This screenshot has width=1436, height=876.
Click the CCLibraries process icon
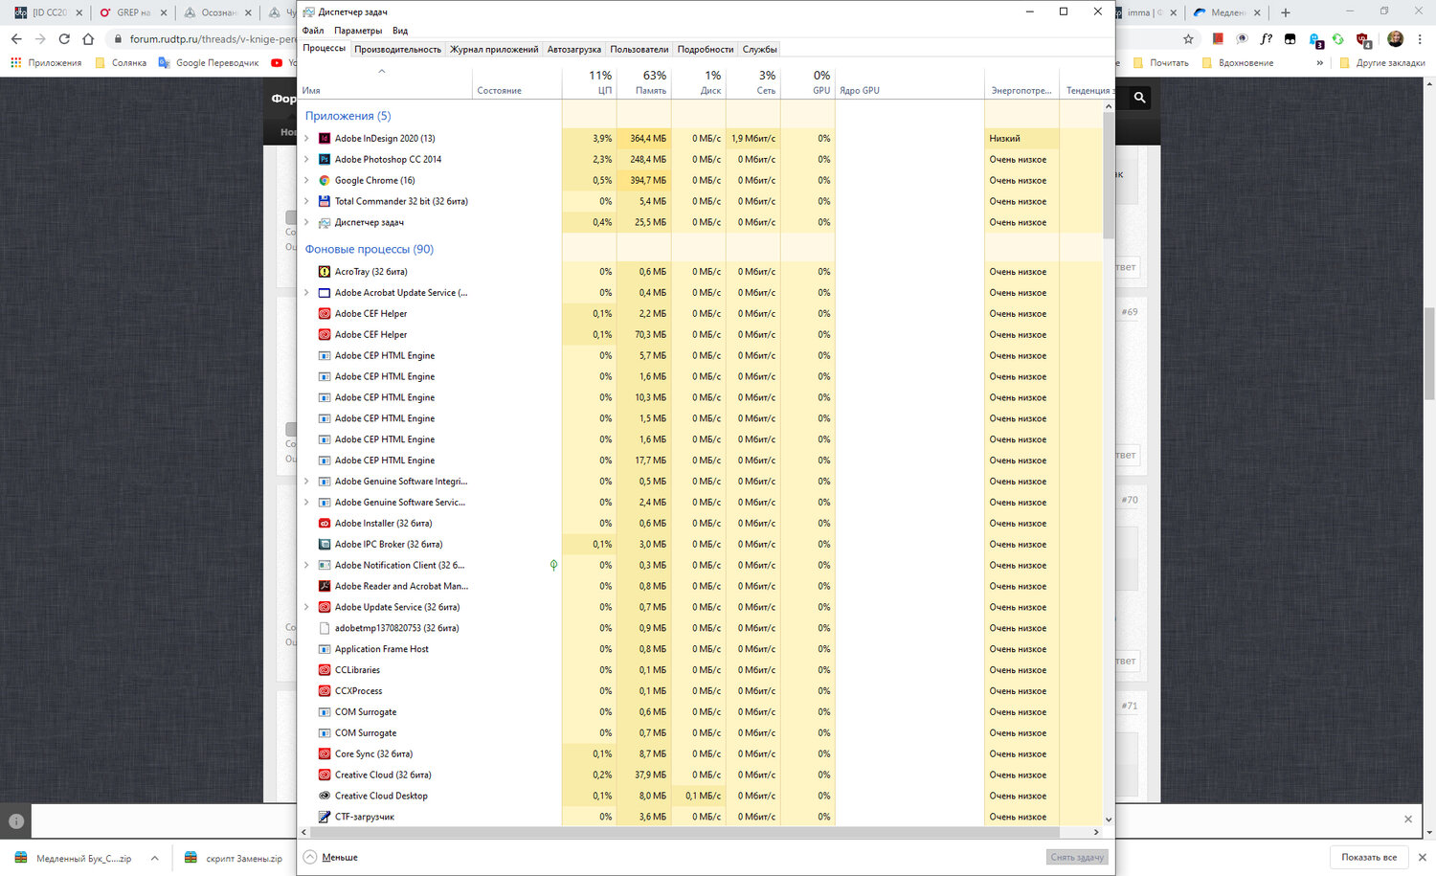pos(325,670)
